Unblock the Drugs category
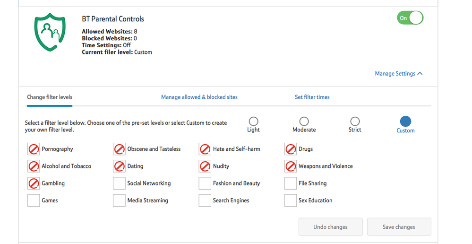472x244 pixels. tap(291, 149)
